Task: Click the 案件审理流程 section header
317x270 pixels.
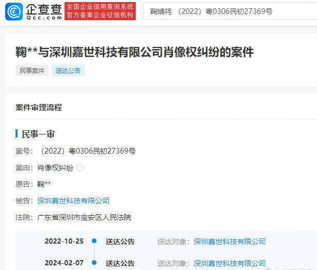Action: coord(39,108)
